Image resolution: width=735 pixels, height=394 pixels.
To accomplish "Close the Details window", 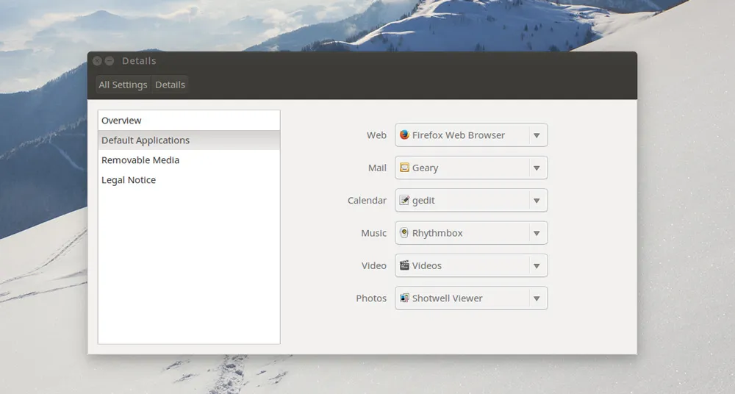I will 97,61.
